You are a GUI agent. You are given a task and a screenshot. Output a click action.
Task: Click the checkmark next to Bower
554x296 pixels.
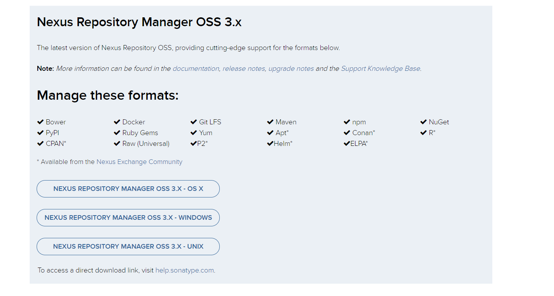point(40,122)
